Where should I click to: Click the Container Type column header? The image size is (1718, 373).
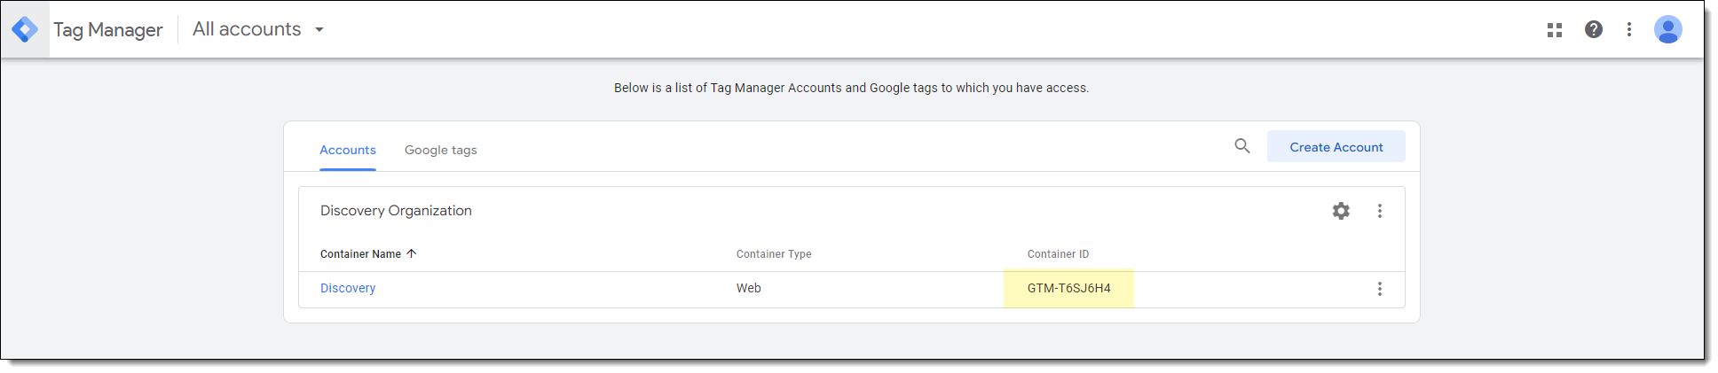point(774,254)
